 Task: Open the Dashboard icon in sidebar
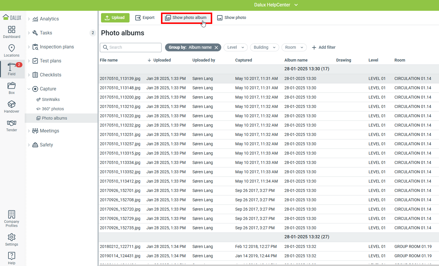pyautogui.click(x=12, y=30)
